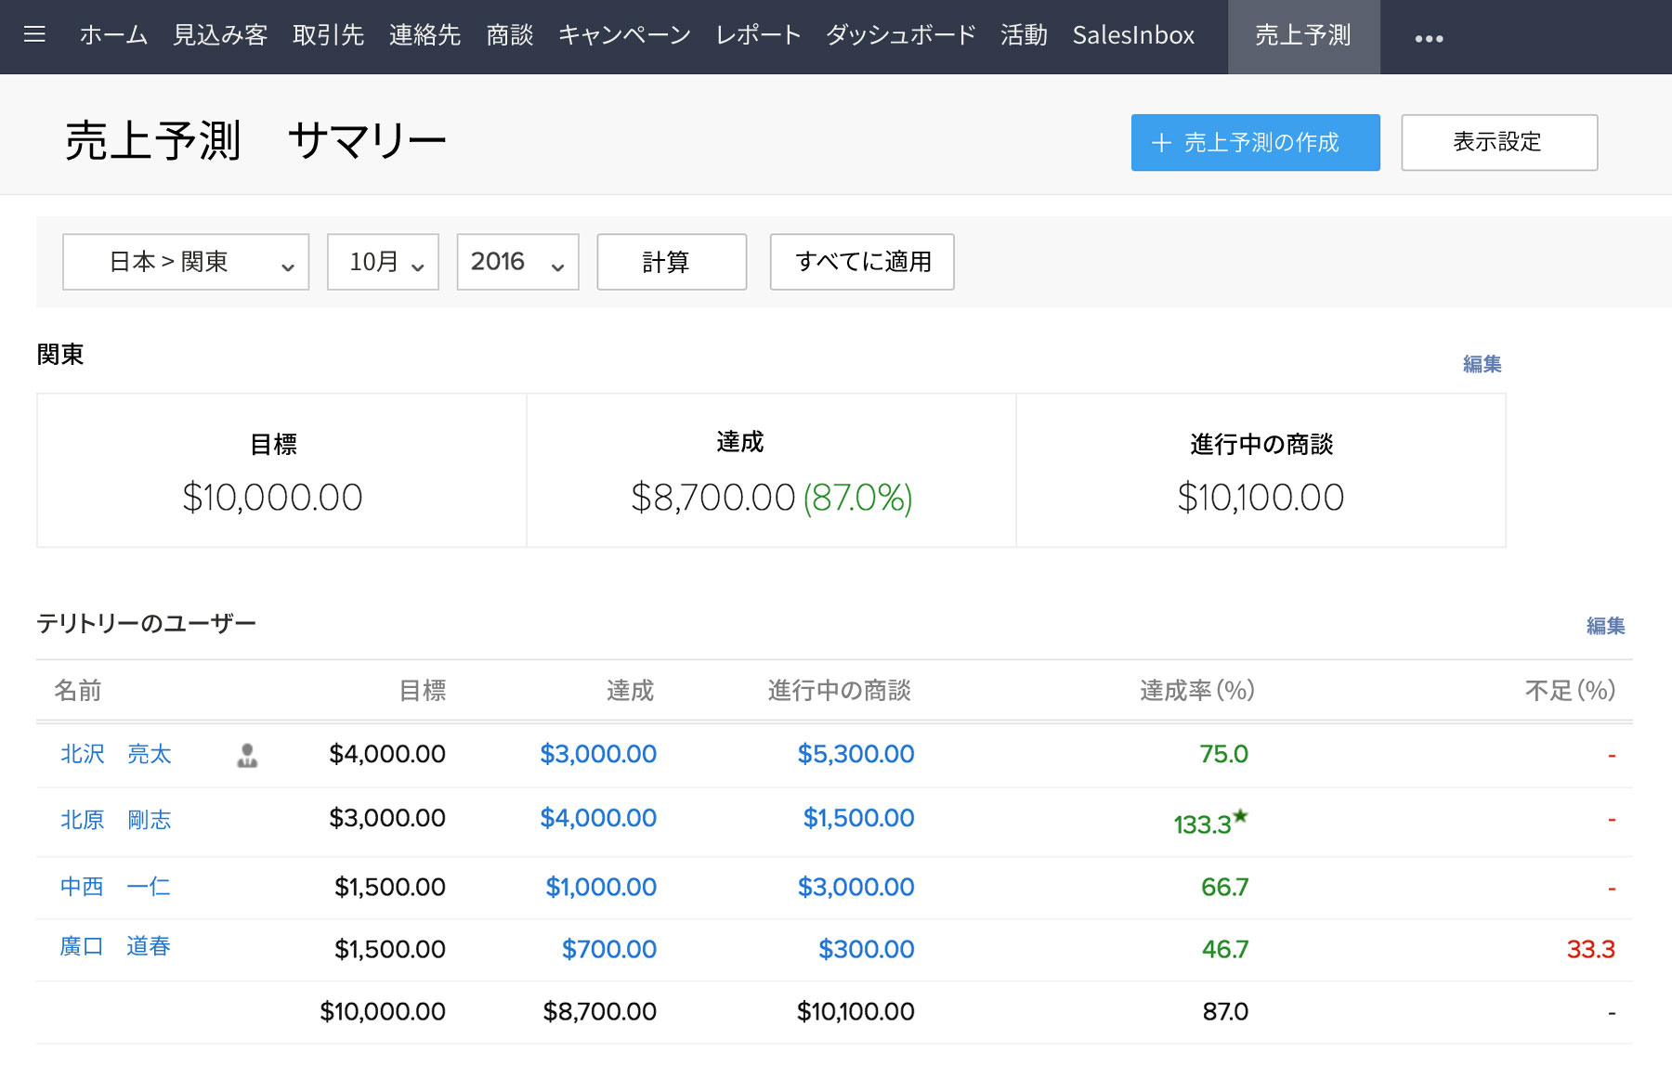Click 編集 link for 関東 summary
Viewport: 1672px width, 1065px height.
[x=1482, y=364]
